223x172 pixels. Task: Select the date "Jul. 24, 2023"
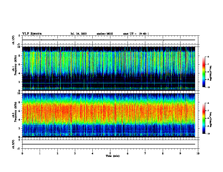click(x=79, y=34)
